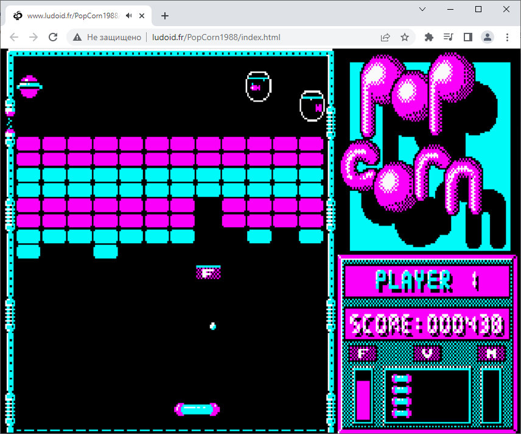This screenshot has height=434, width=521.
Task: Click the browser back arrow
Action: (14, 37)
